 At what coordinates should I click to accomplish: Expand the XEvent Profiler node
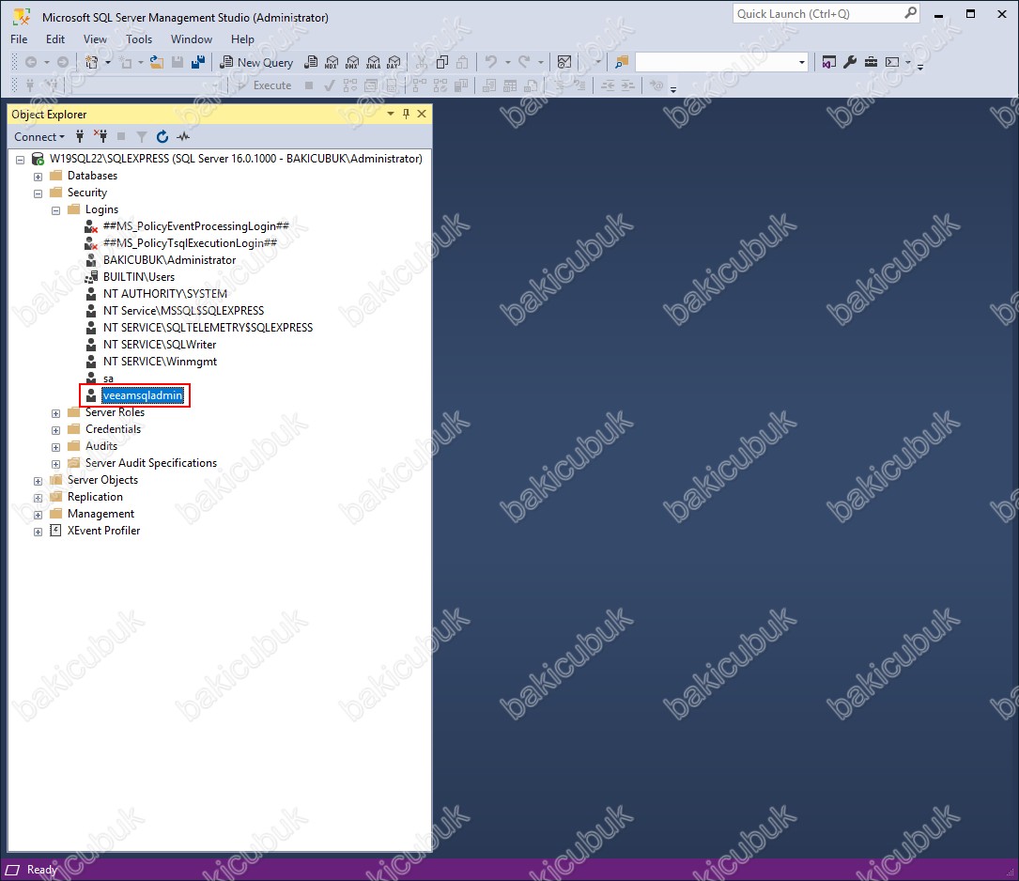pyautogui.click(x=38, y=532)
